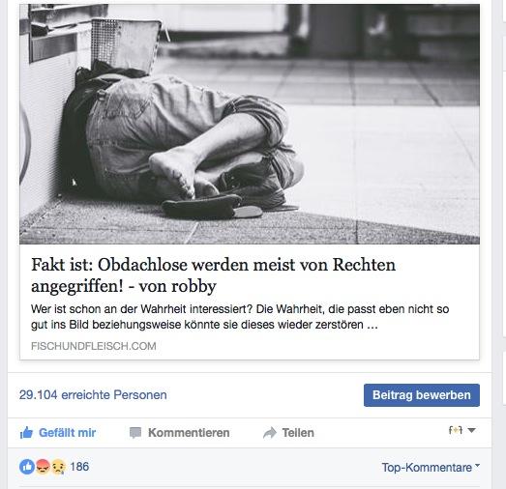The width and height of the screenshot is (506, 489).
Task: Open the 29.104 erreichte Personen statistics
Action: 93,395
